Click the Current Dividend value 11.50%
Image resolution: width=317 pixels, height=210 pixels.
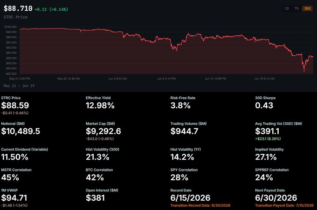[x=14, y=157]
